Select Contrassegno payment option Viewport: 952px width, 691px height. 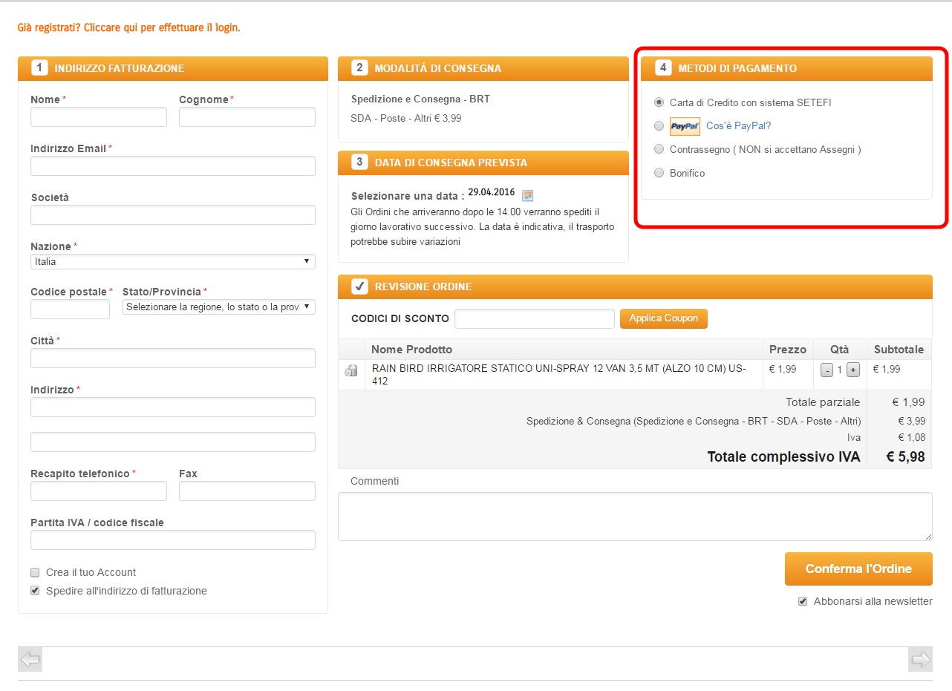(x=659, y=149)
